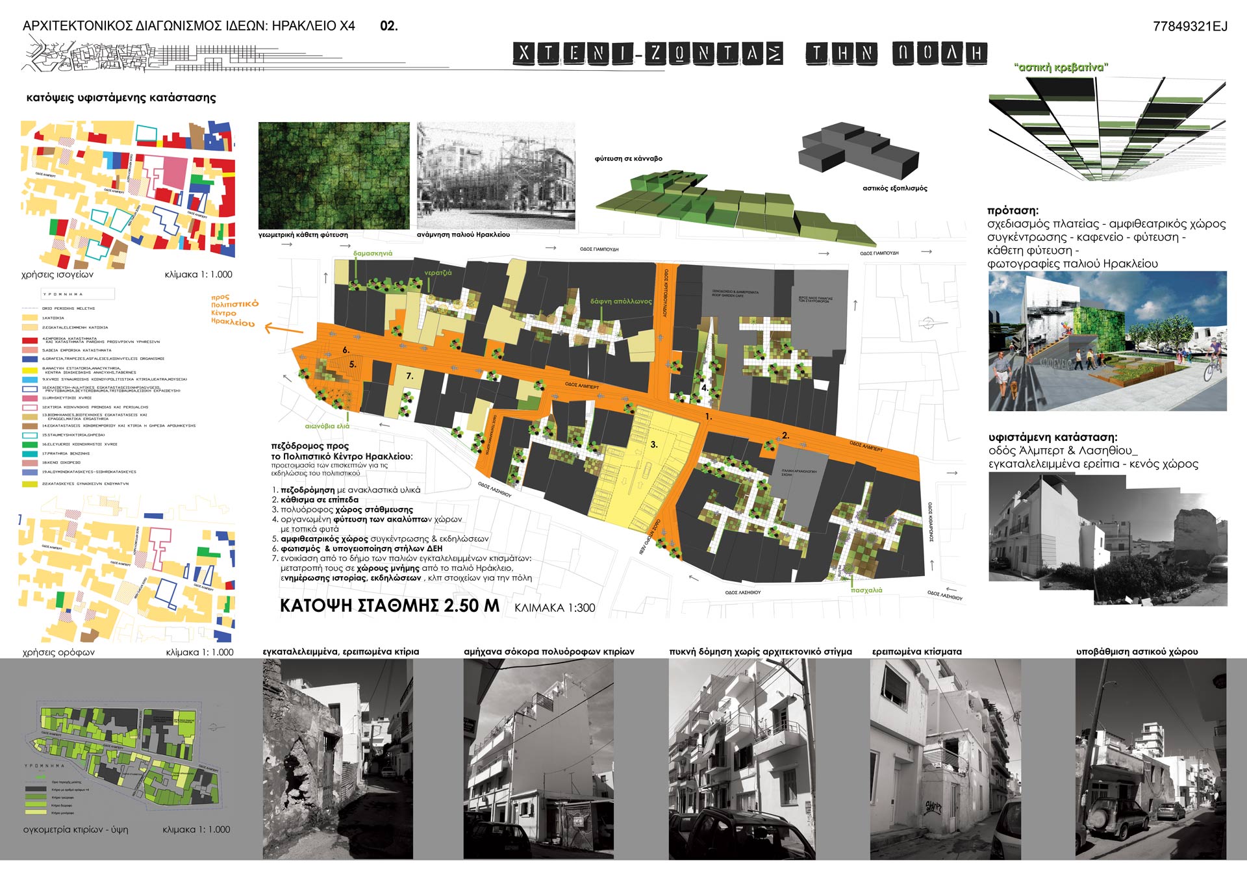Open the colored proposal rendering of the plaza
This screenshot has height=882, width=1247.
tap(1107, 341)
